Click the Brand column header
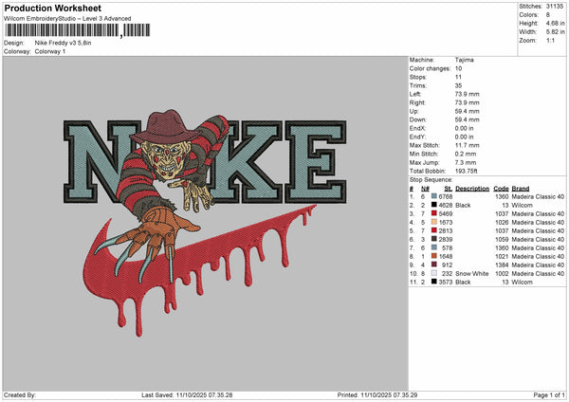 click(521, 189)
